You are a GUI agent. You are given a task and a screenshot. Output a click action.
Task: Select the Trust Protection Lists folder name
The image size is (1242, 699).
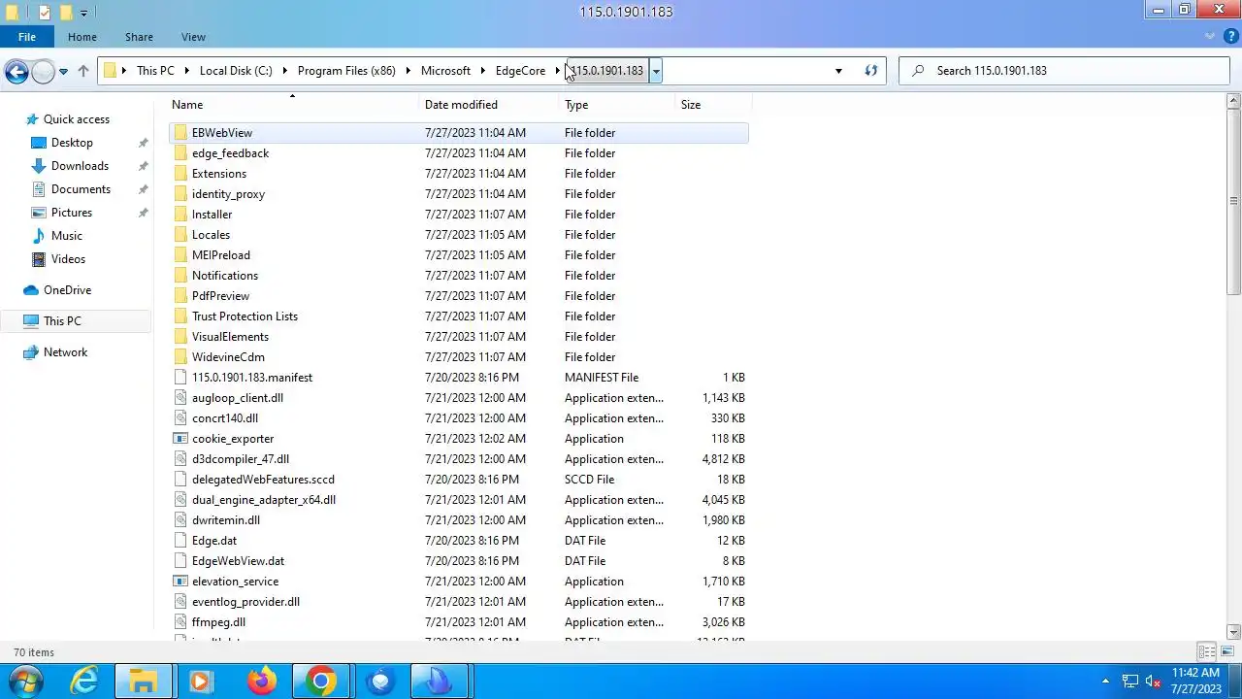point(245,316)
